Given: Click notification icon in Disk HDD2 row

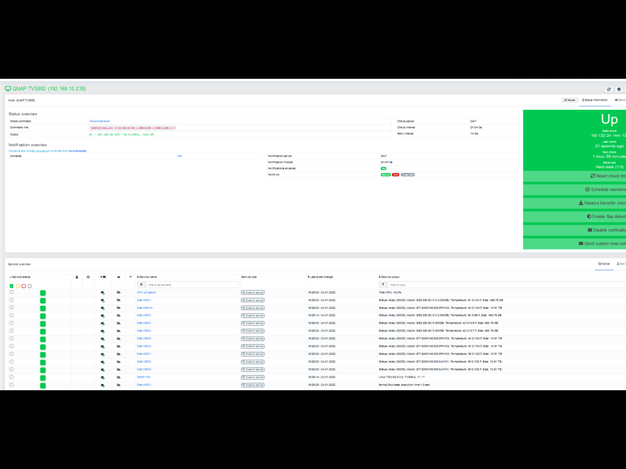Looking at the screenshot, I should tap(103, 316).
